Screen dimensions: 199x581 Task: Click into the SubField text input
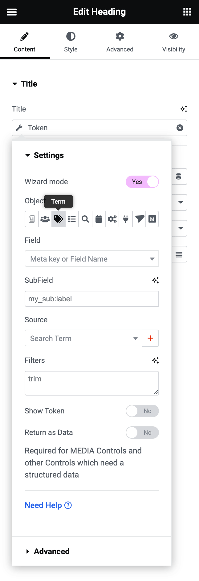(x=91, y=299)
